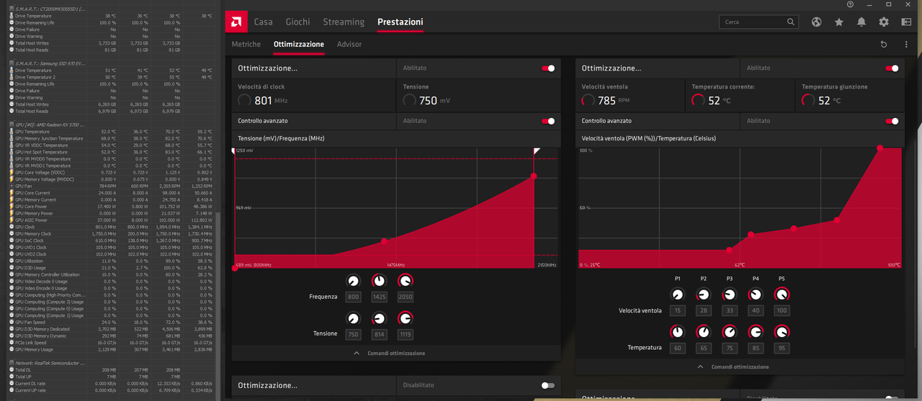Image resolution: width=922 pixels, height=401 pixels.
Task: Click the gauge icon beside 785 RPM
Action: (x=588, y=101)
